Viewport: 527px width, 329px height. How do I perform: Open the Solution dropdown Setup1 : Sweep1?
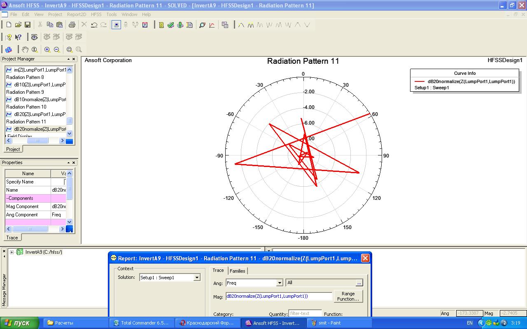[197, 278]
